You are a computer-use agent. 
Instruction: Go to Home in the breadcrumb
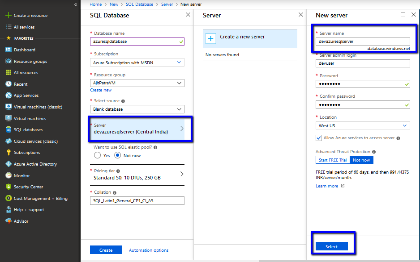(x=95, y=4)
